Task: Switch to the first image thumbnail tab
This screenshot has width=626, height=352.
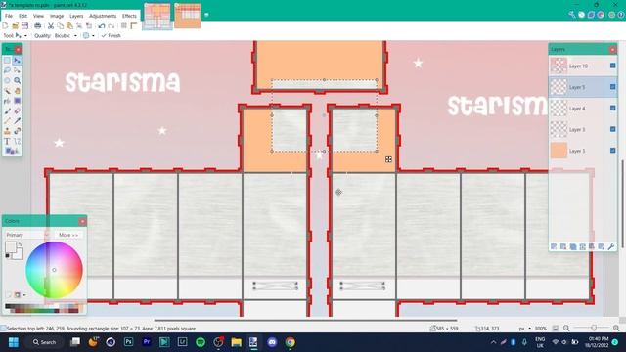Action: 157,16
